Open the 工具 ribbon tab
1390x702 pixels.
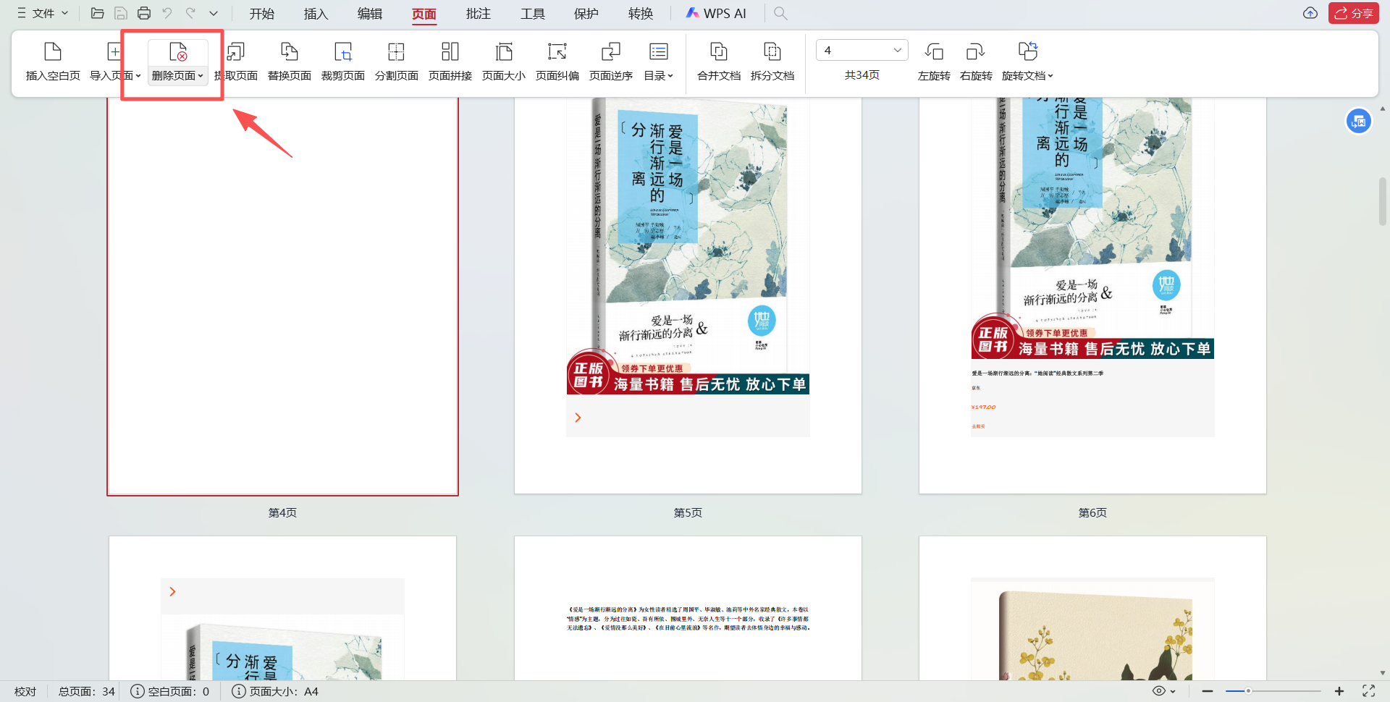point(532,13)
